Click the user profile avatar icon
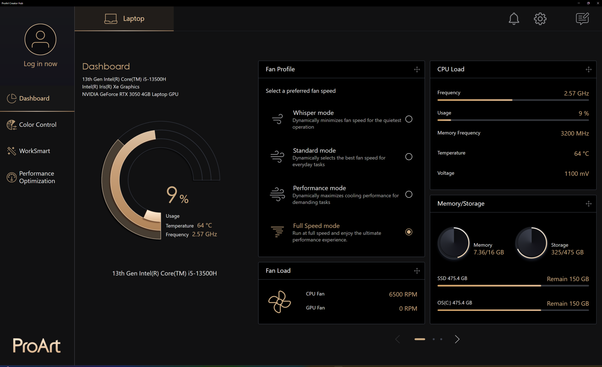The image size is (602, 367). tap(40, 39)
